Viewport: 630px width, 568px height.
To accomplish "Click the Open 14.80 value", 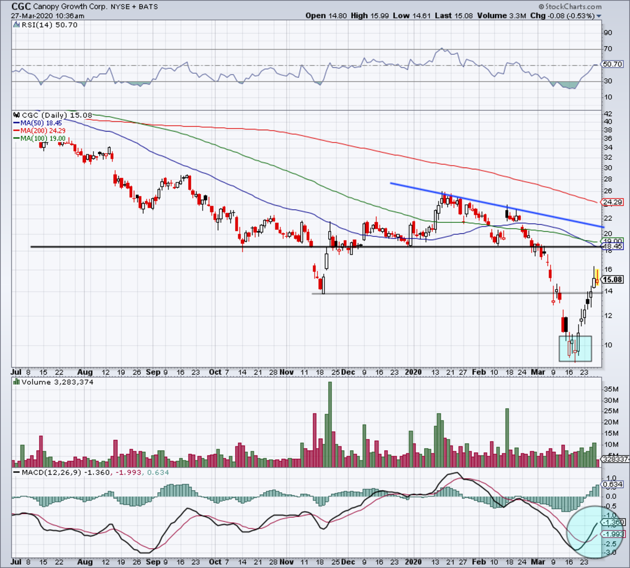I will (326, 16).
